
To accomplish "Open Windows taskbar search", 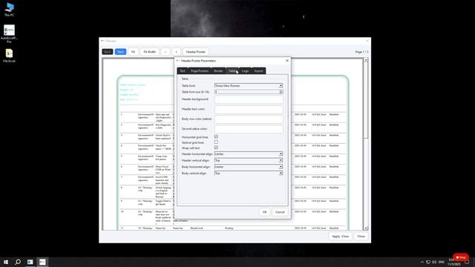I will click(18, 262).
